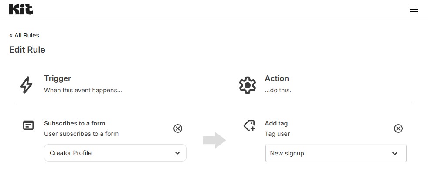
Task: Click the Edit Rule heading
Action: point(27,50)
